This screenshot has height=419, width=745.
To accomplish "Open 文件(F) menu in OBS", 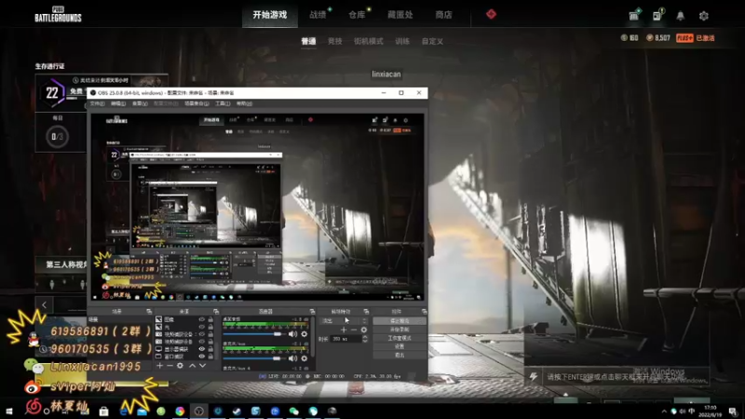I will (x=98, y=103).
